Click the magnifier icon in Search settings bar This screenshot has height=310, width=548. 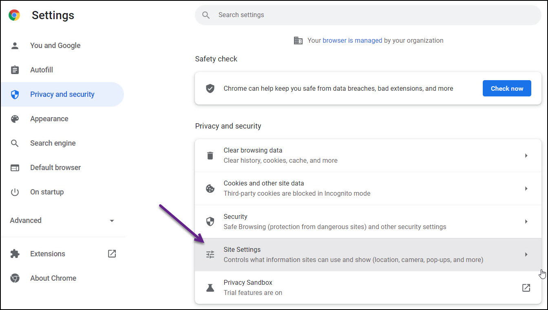click(206, 15)
